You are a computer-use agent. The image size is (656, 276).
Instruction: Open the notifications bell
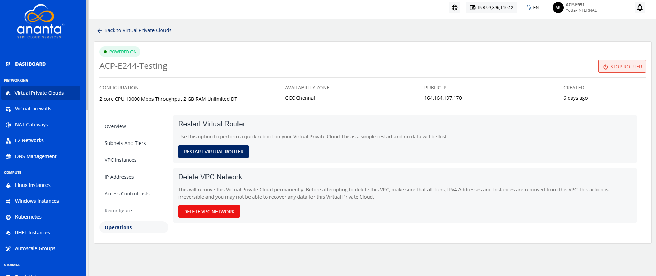pyautogui.click(x=640, y=8)
